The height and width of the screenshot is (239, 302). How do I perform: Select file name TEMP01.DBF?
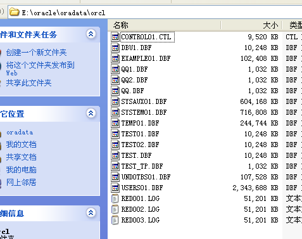click(x=140, y=123)
